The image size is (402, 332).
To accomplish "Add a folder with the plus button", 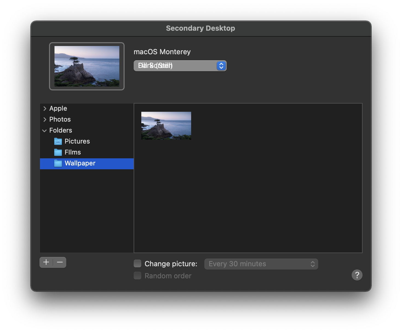I will [46, 262].
